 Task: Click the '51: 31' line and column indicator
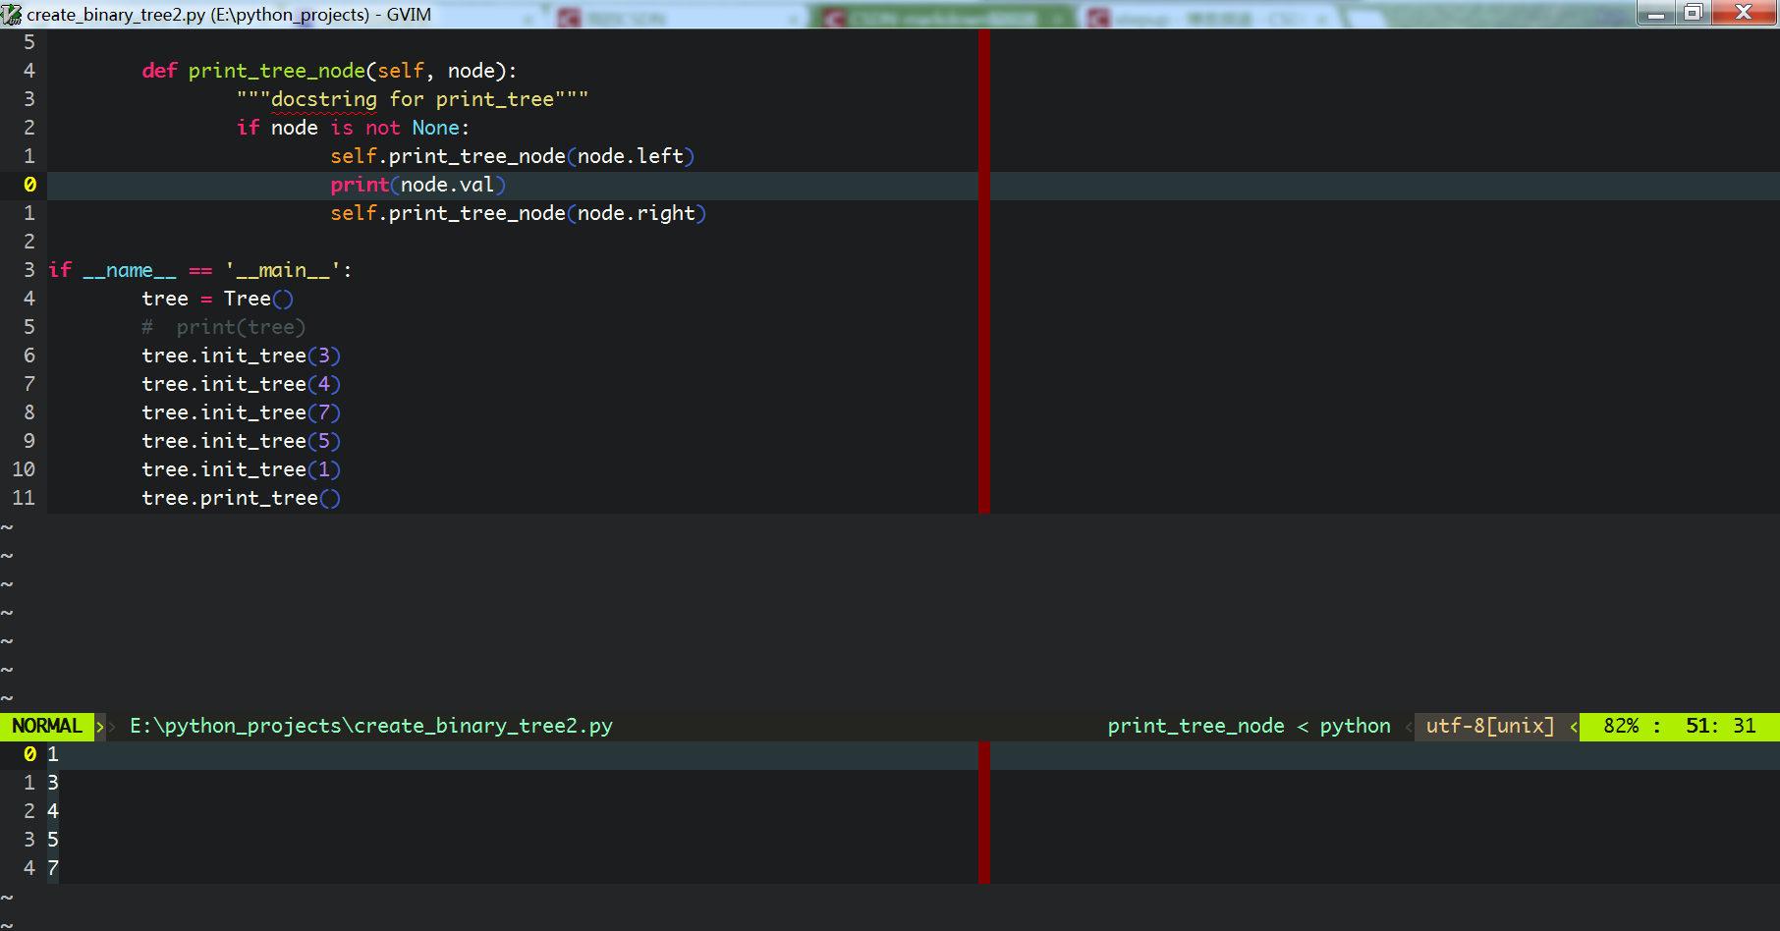(x=1721, y=726)
